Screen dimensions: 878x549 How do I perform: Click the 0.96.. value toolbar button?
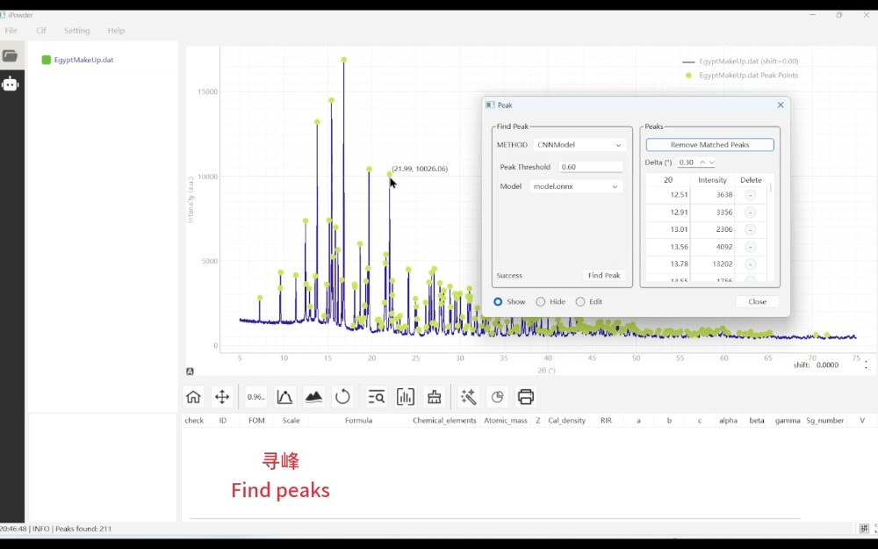coord(255,397)
